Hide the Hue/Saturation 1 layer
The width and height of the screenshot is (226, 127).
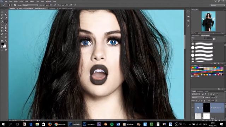click(x=193, y=108)
